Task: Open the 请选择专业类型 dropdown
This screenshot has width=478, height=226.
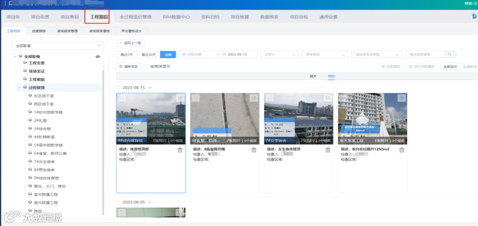Action: (x=377, y=54)
